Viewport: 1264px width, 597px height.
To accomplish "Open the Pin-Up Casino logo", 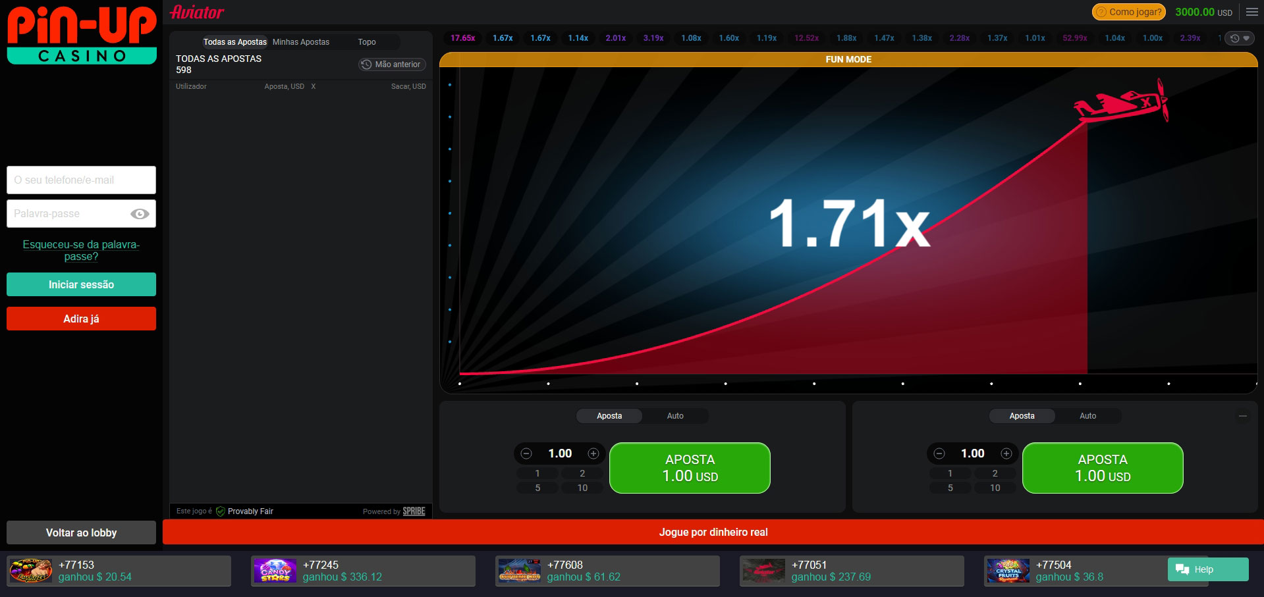I will tap(82, 36).
